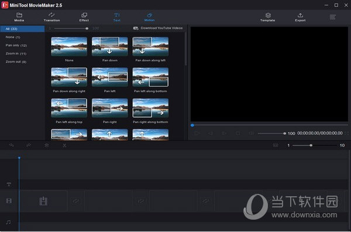Choose the None motion thumbnail

[69, 47]
